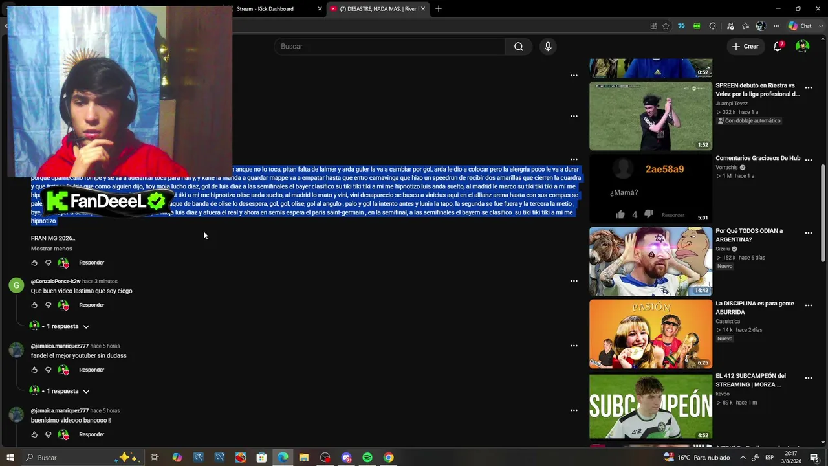Open Google Chrome from the taskbar
828x466 pixels.
388,458
